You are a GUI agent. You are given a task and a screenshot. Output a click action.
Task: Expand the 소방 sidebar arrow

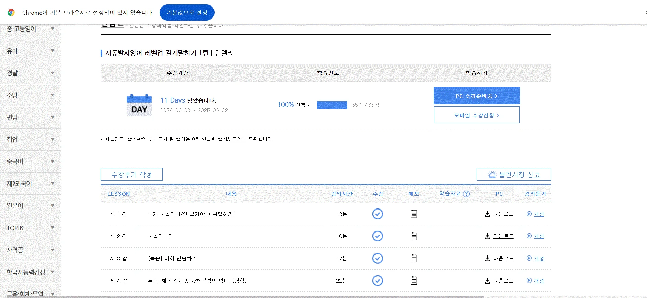point(53,95)
